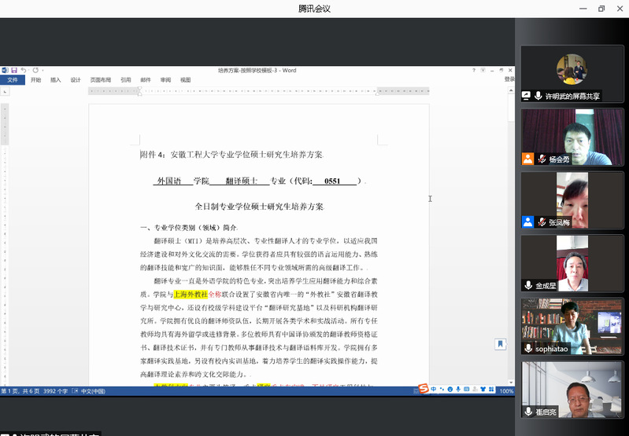Open the 文件 File tab
Viewport: 629px width, 436px height.
tap(13, 80)
